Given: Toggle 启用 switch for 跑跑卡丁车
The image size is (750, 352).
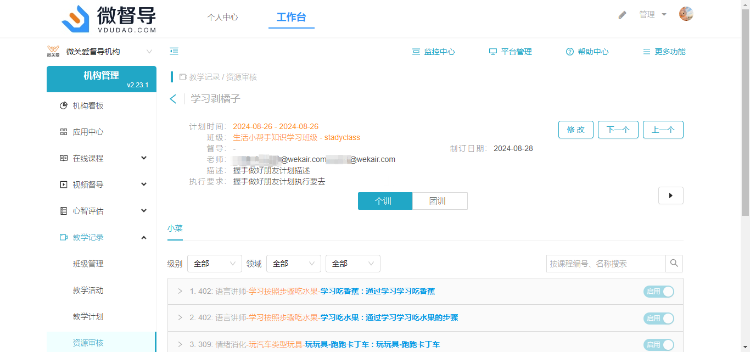Looking at the screenshot, I should click(x=659, y=345).
